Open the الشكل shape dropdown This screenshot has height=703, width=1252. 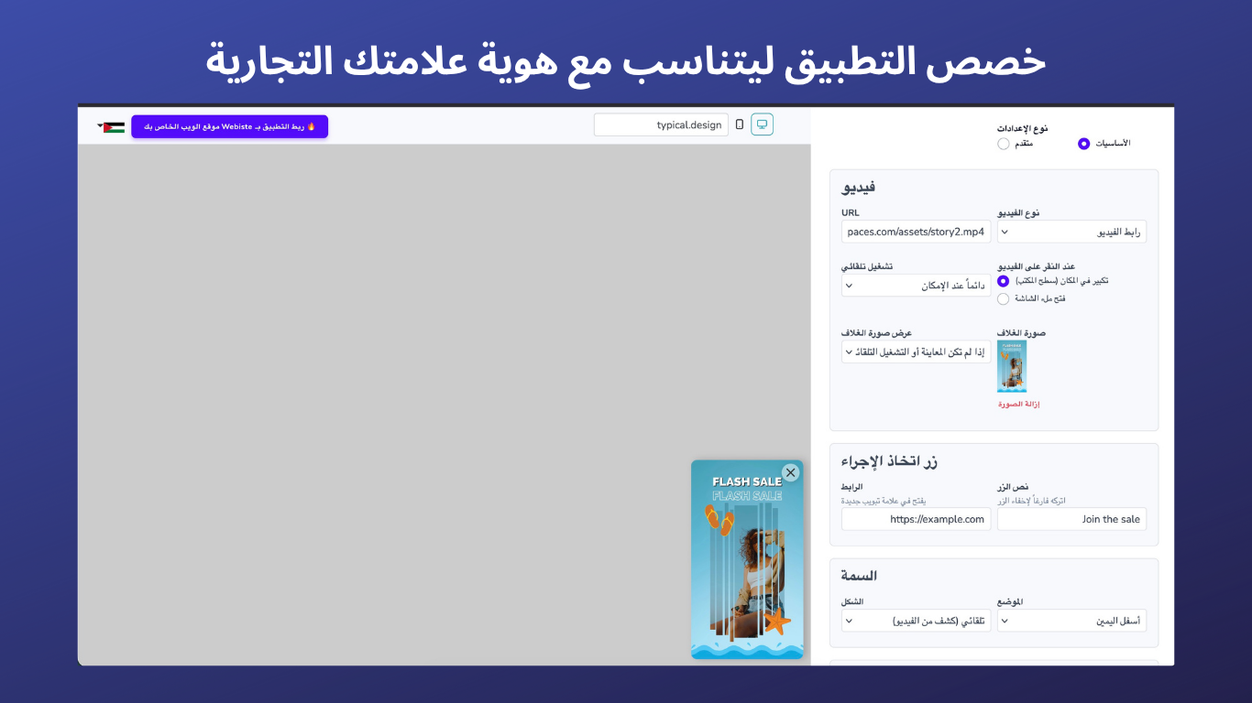click(x=916, y=621)
